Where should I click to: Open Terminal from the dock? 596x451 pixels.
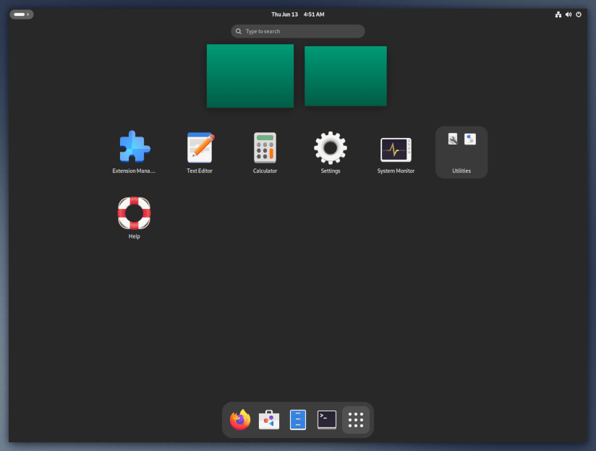[327, 420]
